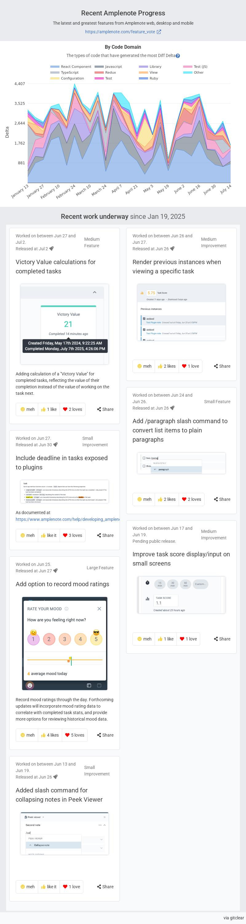Viewport: 246px width, 924px height.
Task: Share the Render previous instances card
Action: point(222,366)
